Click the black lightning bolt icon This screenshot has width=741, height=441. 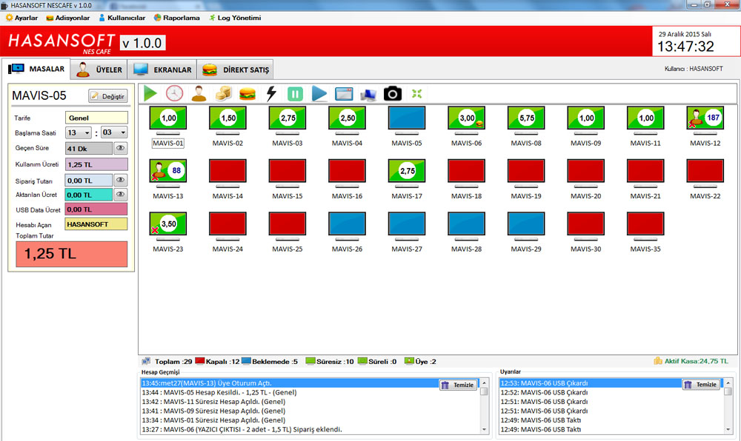(271, 93)
